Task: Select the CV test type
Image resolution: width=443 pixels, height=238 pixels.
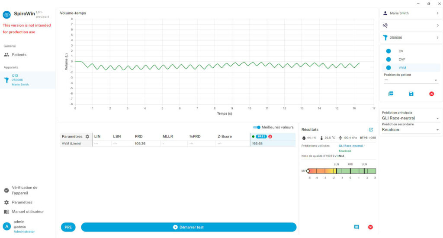Action: tap(411, 51)
